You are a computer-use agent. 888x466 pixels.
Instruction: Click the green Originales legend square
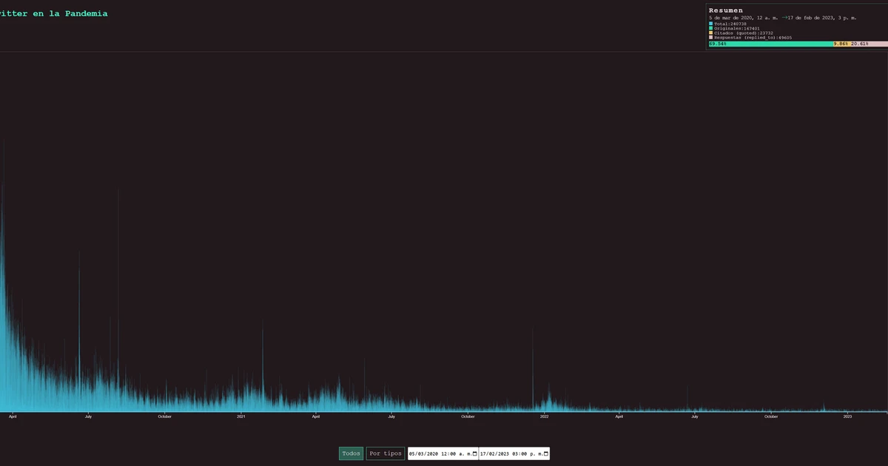click(711, 28)
